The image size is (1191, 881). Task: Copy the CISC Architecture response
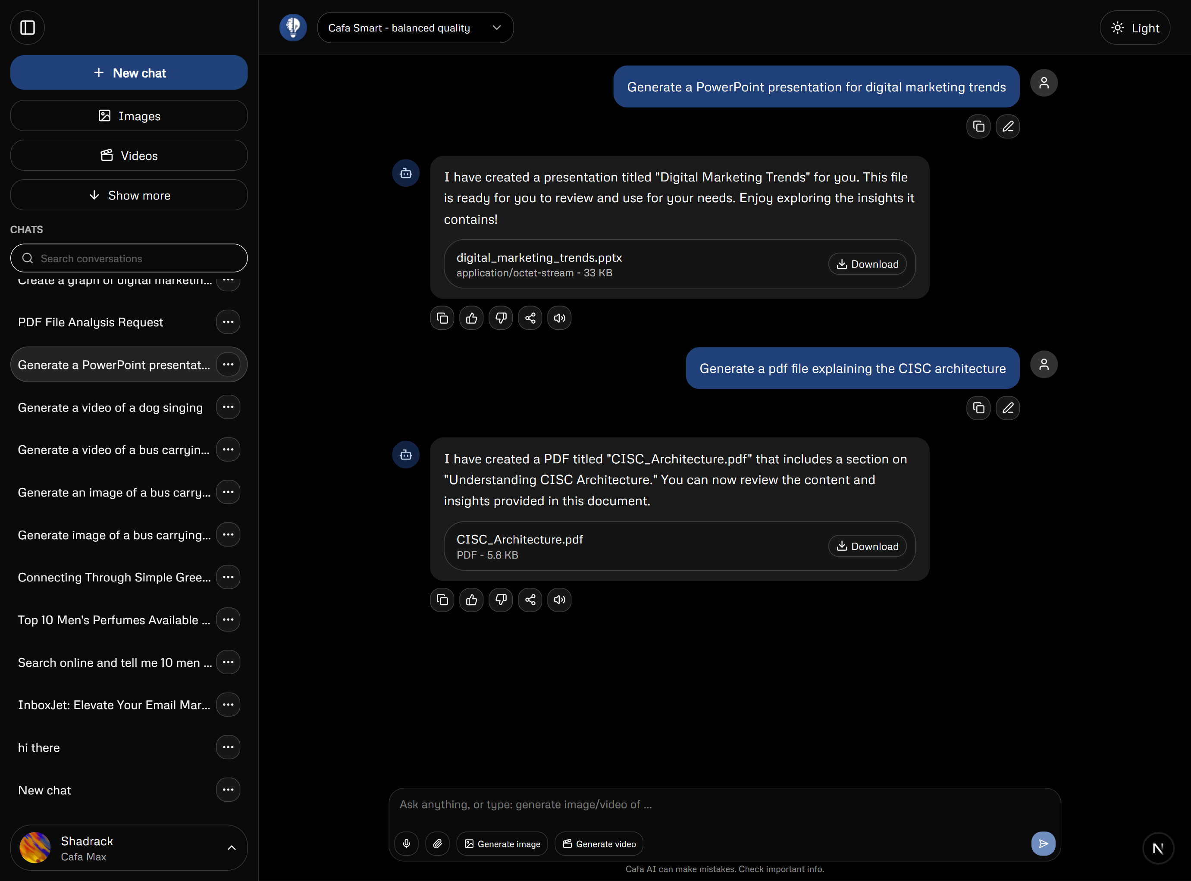442,600
